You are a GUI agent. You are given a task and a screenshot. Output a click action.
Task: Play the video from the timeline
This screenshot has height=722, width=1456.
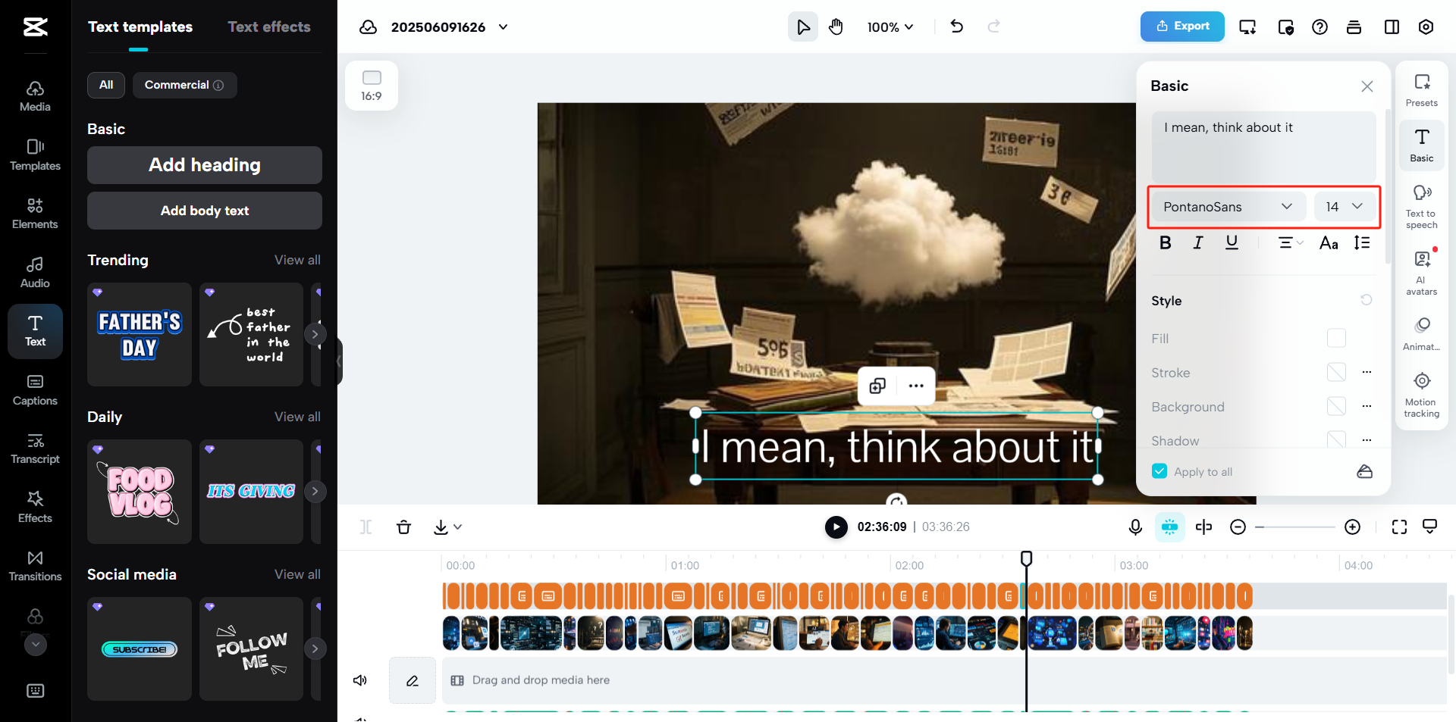[836, 527]
